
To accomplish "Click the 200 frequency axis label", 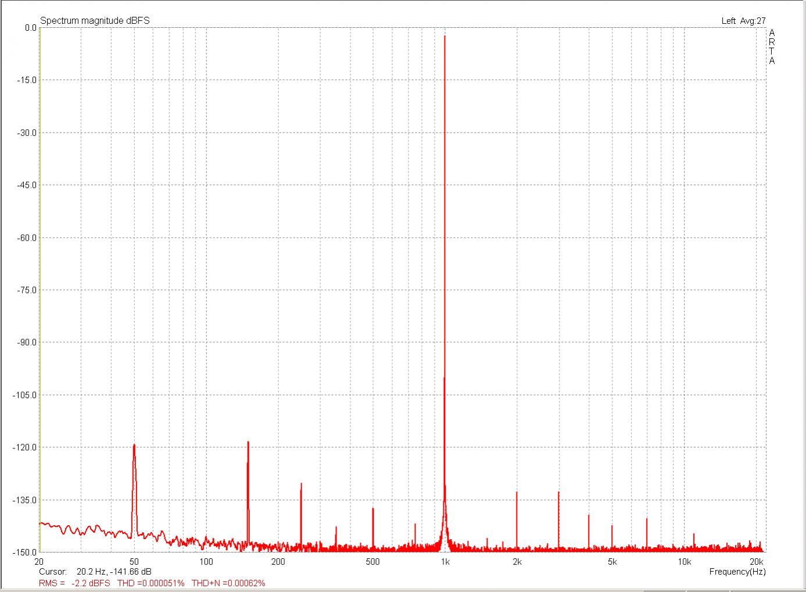I will (x=278, y=562).
